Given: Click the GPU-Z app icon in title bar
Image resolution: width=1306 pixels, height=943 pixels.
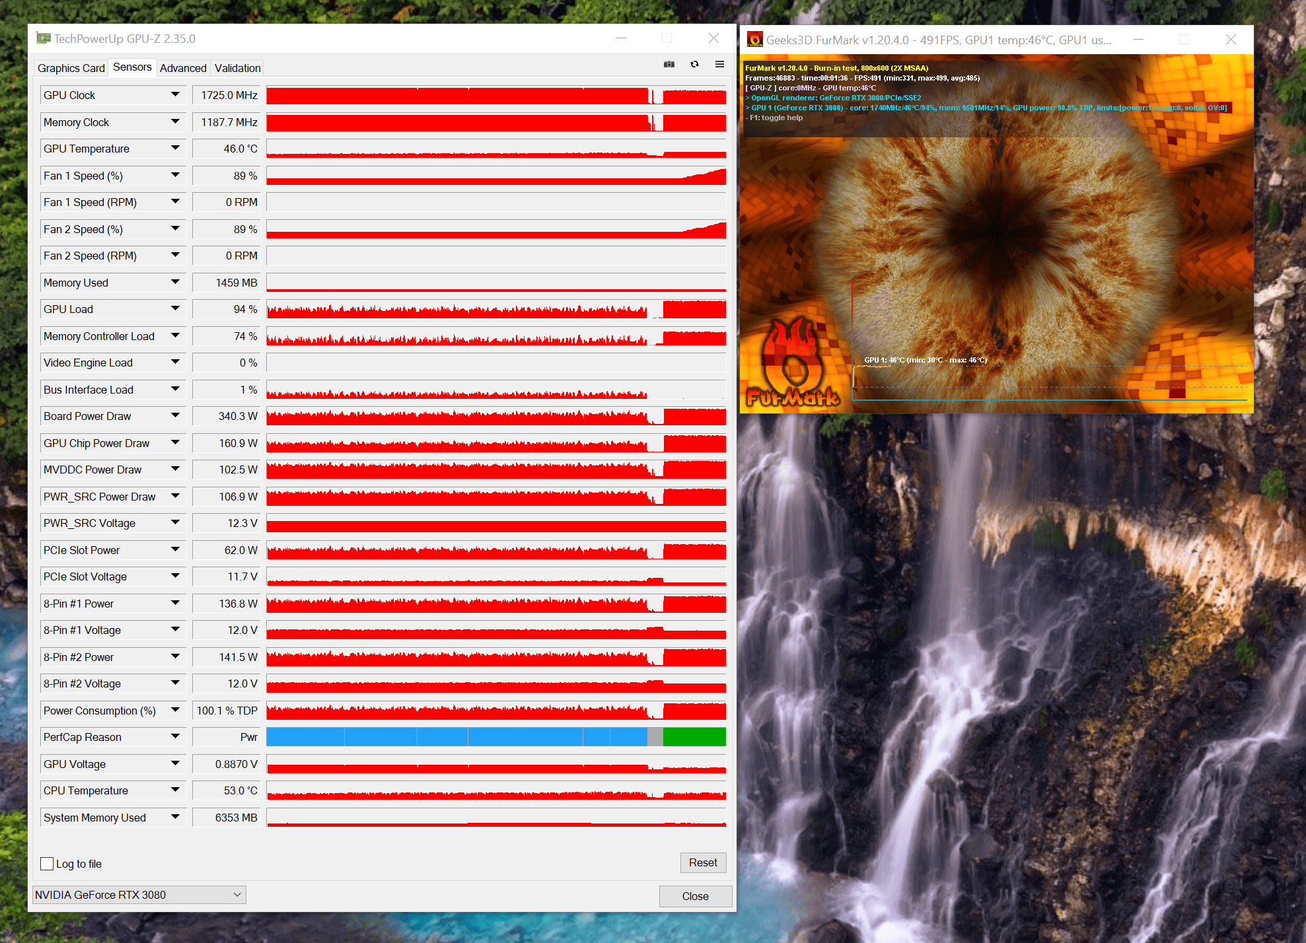Looking at the screenshot, I should [x=44, y=38].
